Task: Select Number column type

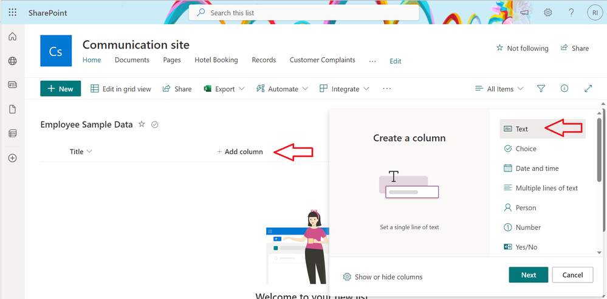Action: click(543, 227)
